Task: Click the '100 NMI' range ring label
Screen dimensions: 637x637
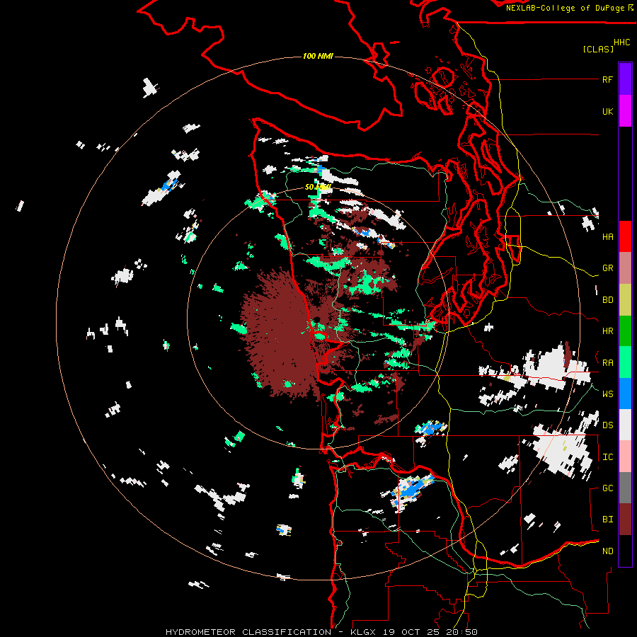Action: (x=318, y=56)
